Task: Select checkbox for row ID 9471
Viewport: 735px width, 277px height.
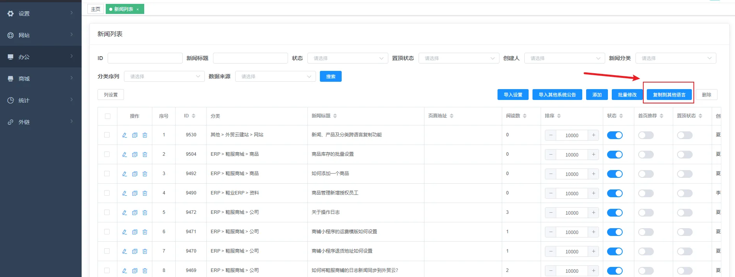Action: point(107,232)
